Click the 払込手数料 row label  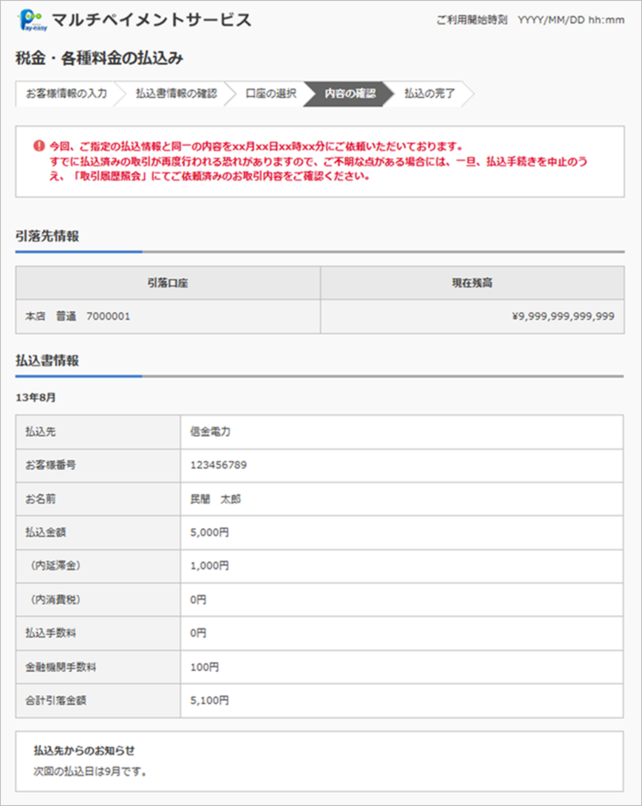click(x=51, y=633)
